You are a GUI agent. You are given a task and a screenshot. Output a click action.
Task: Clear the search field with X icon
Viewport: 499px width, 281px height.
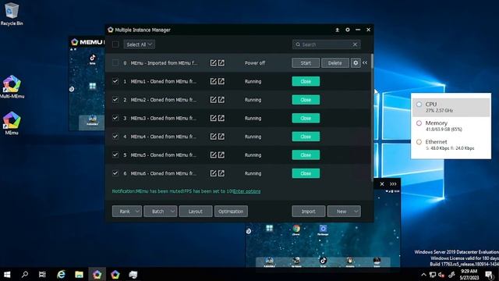[x=355, y=44]
